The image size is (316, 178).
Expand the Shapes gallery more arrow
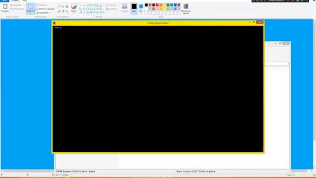coord(104,12)
